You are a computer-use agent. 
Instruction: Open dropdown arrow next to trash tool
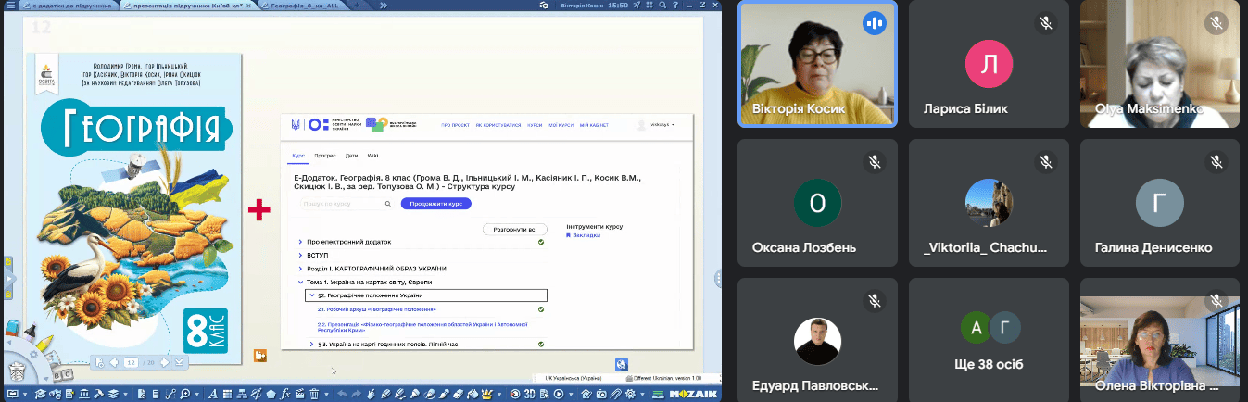click(326, 395)
